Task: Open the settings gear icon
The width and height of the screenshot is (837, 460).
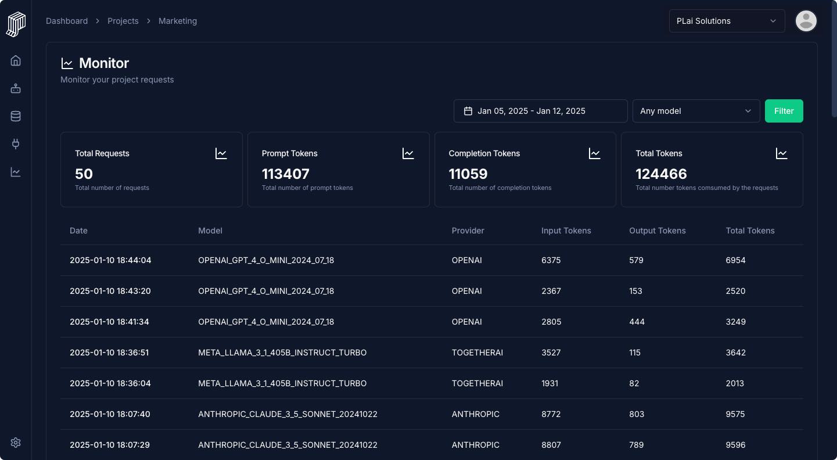Action: click(x=16, y=443)
